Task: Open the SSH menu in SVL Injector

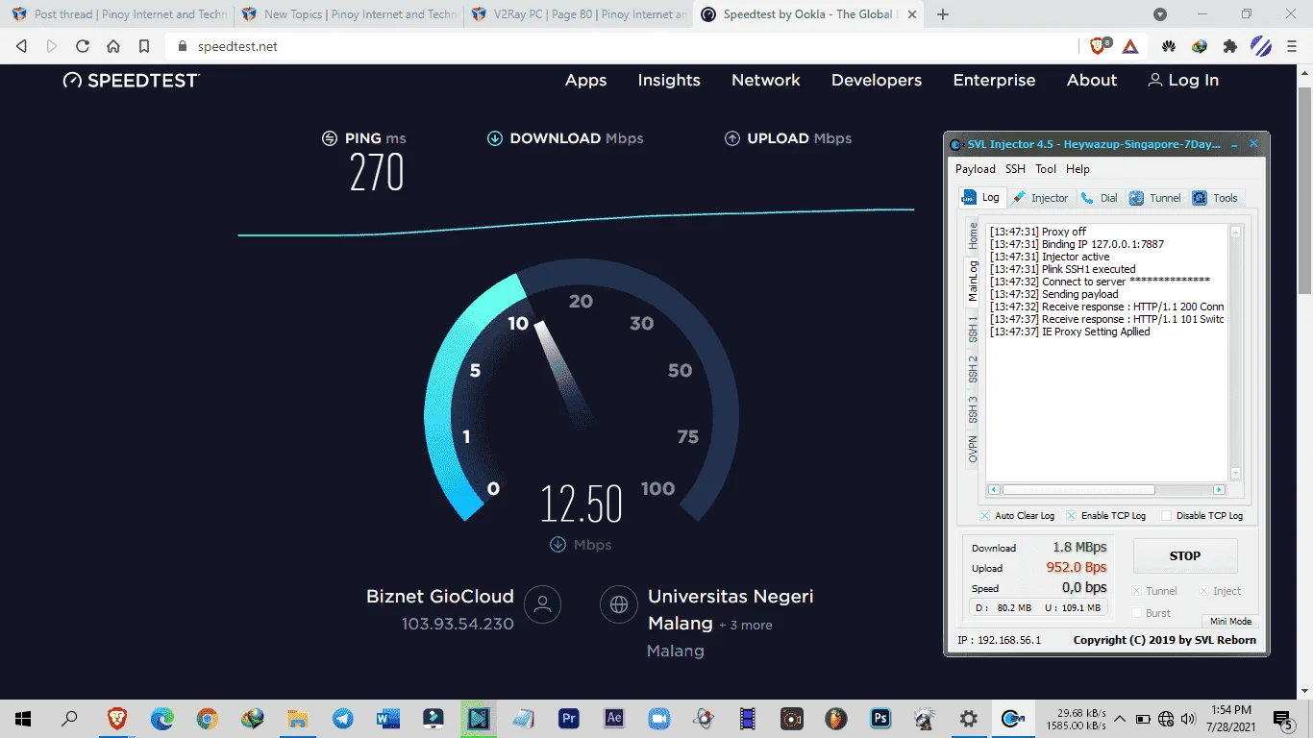Action: click(x=1016, y=169)
